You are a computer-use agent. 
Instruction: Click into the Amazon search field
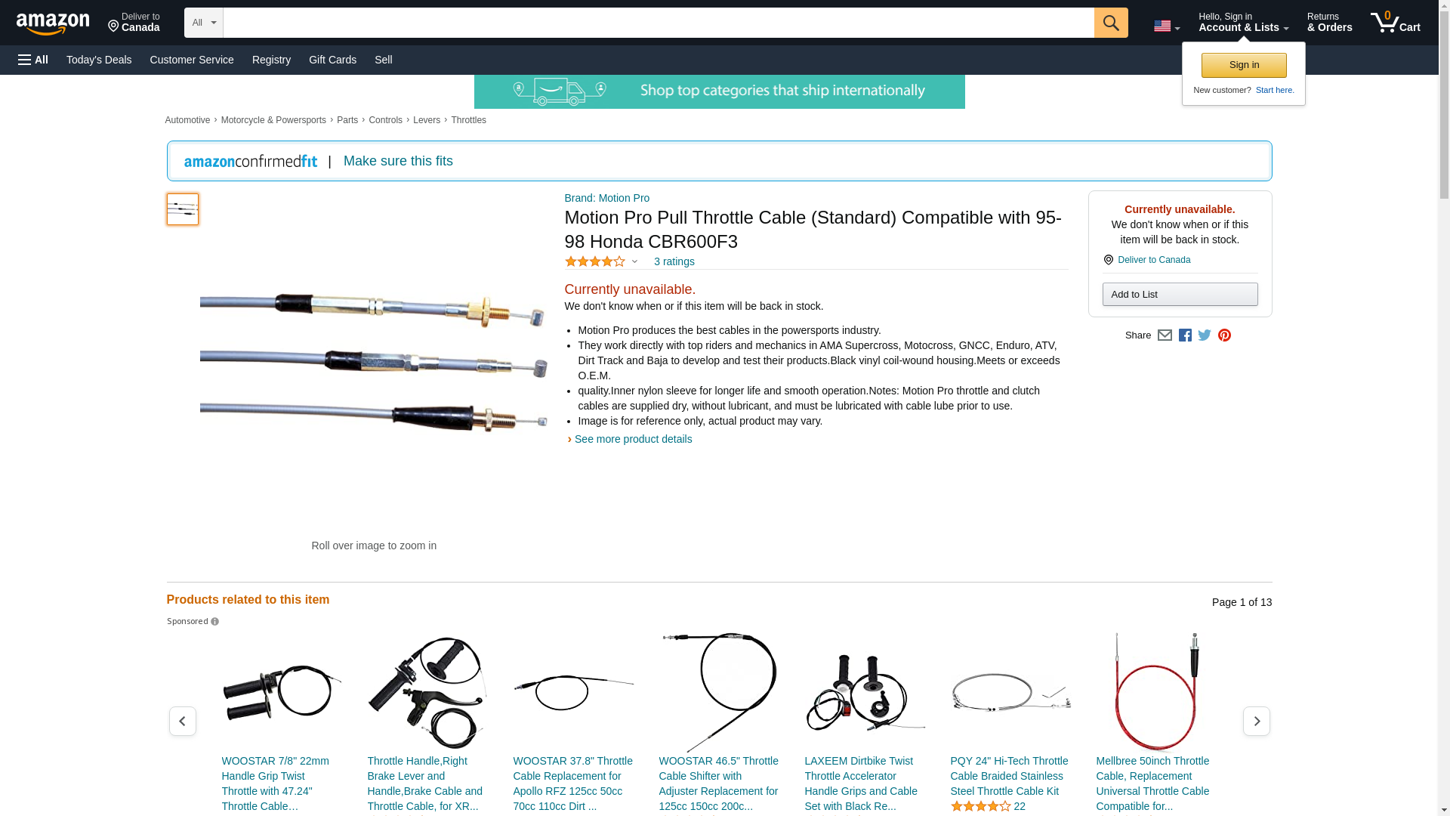658,23
